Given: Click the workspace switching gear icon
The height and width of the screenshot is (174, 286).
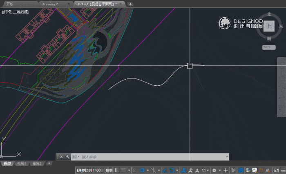Looking at the screenshot, I should (214, 170).
